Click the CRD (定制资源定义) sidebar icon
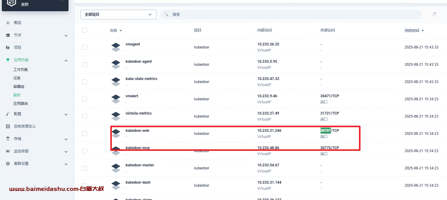The image size is (447, 200). (8, 126)
